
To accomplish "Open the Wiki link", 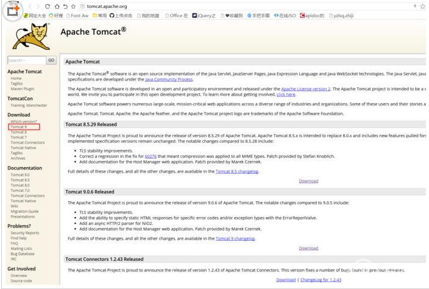I will (x=14, y=206).
